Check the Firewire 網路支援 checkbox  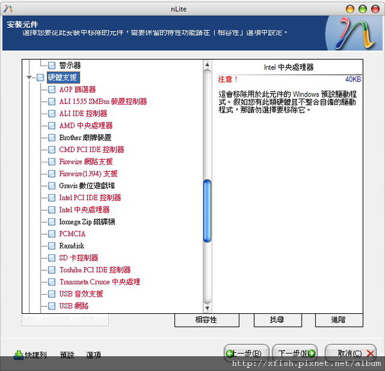click(x=51, y=162)
